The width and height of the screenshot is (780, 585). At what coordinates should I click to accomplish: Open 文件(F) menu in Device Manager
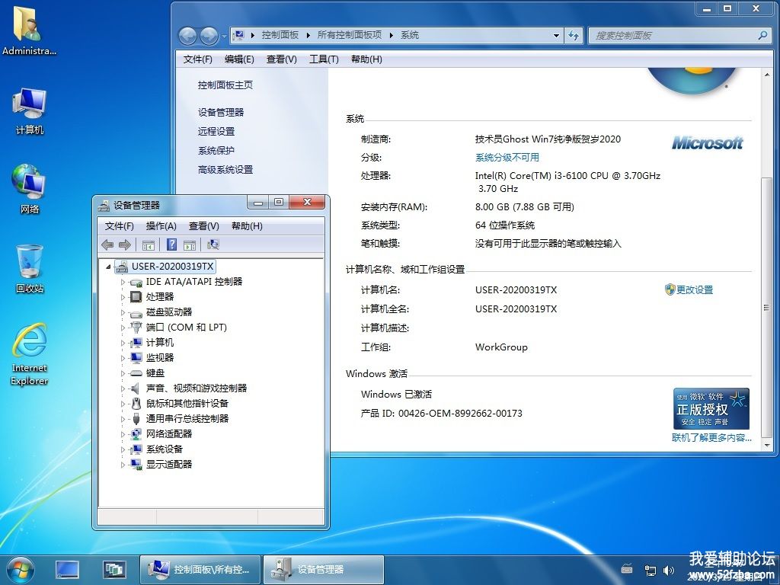tap(120, 226)
